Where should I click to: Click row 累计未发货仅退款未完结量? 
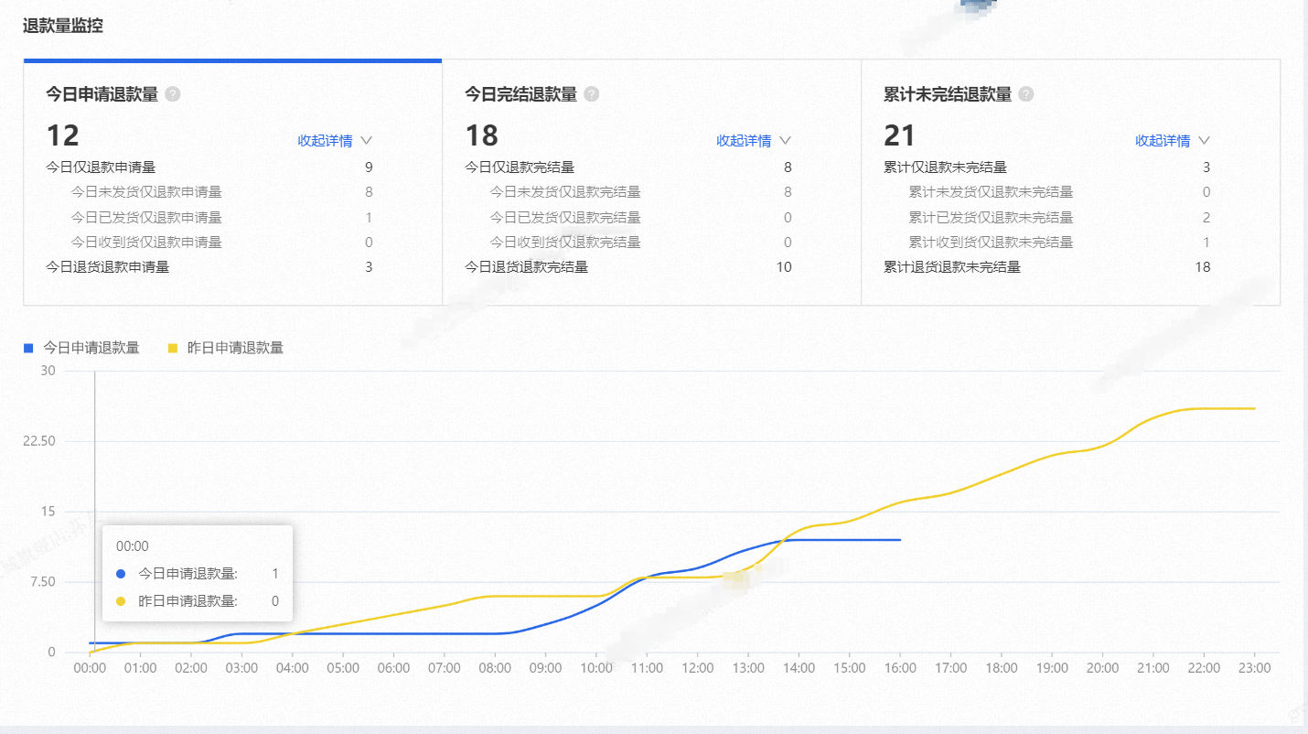point(1060,192)
